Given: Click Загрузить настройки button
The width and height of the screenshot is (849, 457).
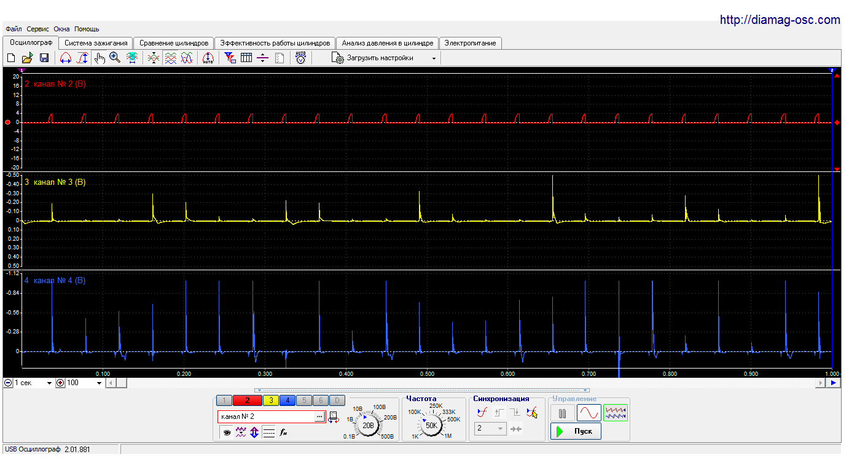Looking at the screenshot, I should click(x=380, y=58).
